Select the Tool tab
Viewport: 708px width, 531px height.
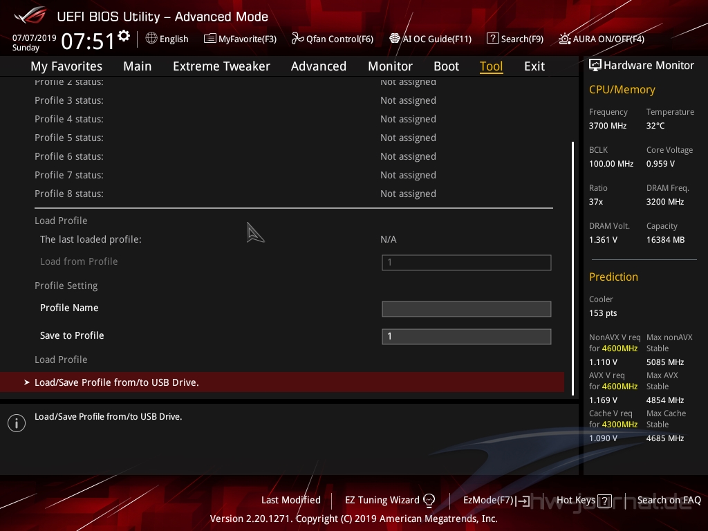pyautogui.click(x=492, y=66)
